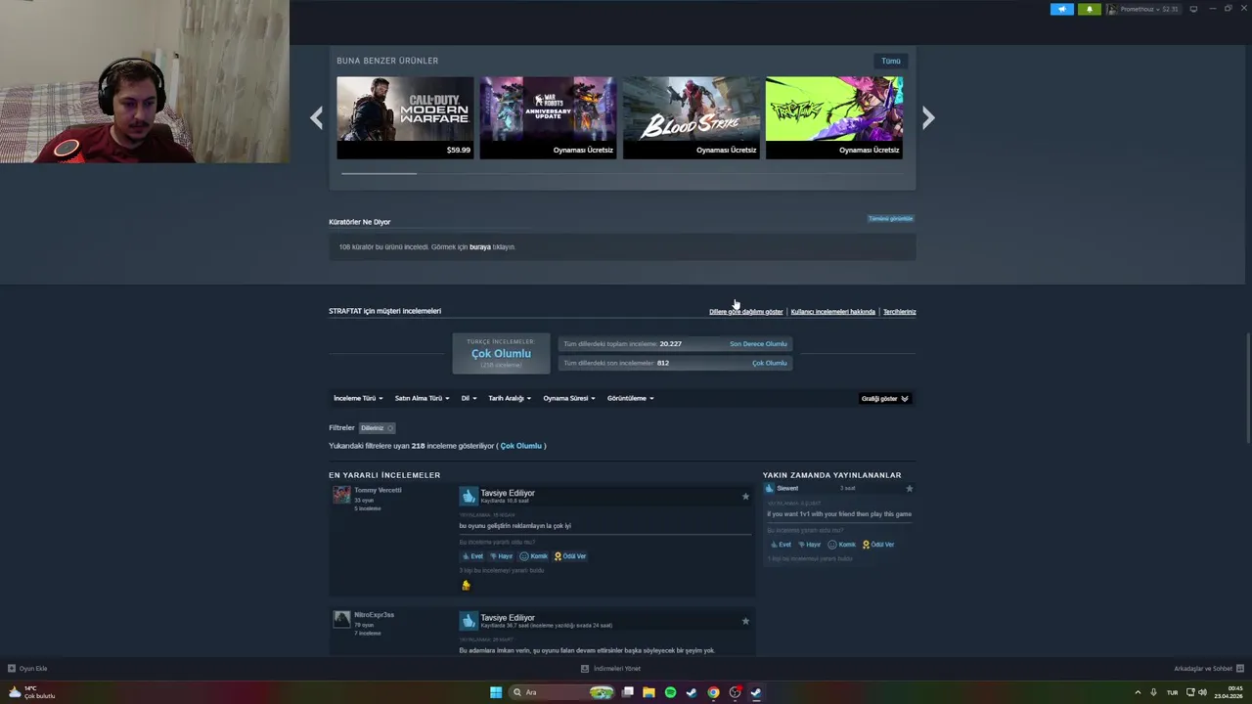Expand the Tarih Aralığı dropdown
This screenshot has height=704, width=1252.
pos(510,398)
